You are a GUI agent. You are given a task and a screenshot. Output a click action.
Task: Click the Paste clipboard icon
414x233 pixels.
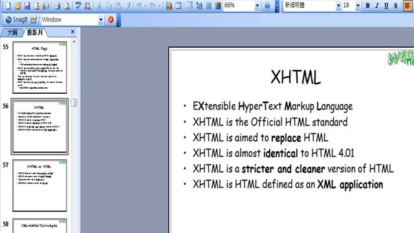tap(118, 5)
